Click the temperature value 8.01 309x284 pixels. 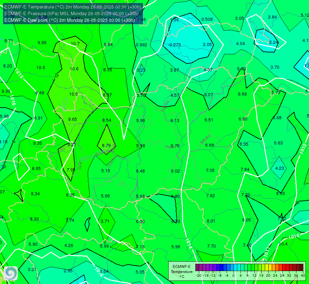coord(211,221)
